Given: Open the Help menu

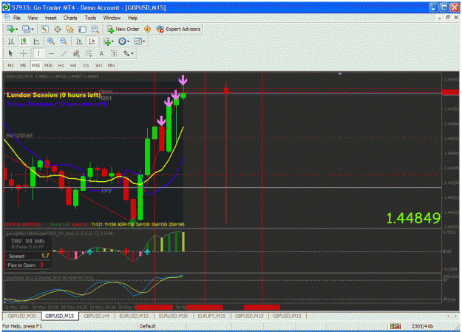Looking at the screenshot, I should (132, 18).
